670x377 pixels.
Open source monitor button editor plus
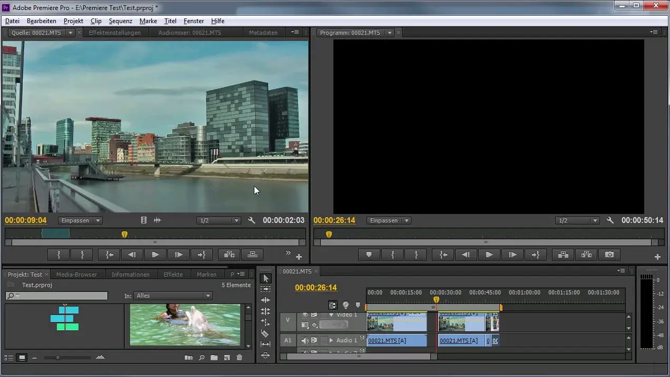(x=299, y=257)
